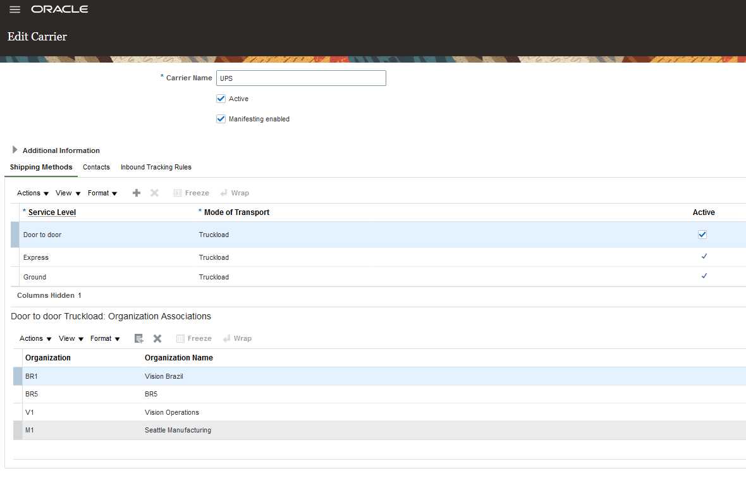Click Active checkmark in Express row
This screenshot has width=746, height=478.
tap(704, 256)
